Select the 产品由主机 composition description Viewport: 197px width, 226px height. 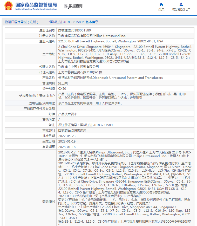(x=122, y=96)
